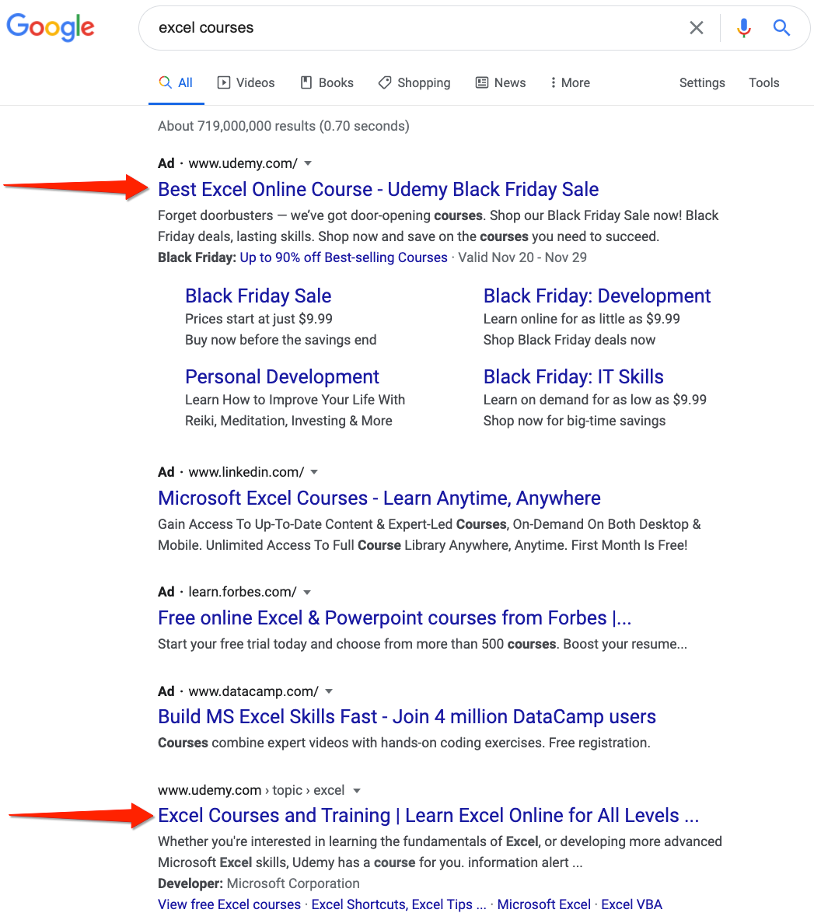Click the Developer: Microsoft Corporation text
814x920 pixels.
pyautogui.click(x=259, y=883)
